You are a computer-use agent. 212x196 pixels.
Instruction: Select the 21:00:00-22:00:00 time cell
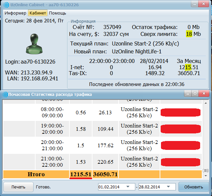[52, 162]
